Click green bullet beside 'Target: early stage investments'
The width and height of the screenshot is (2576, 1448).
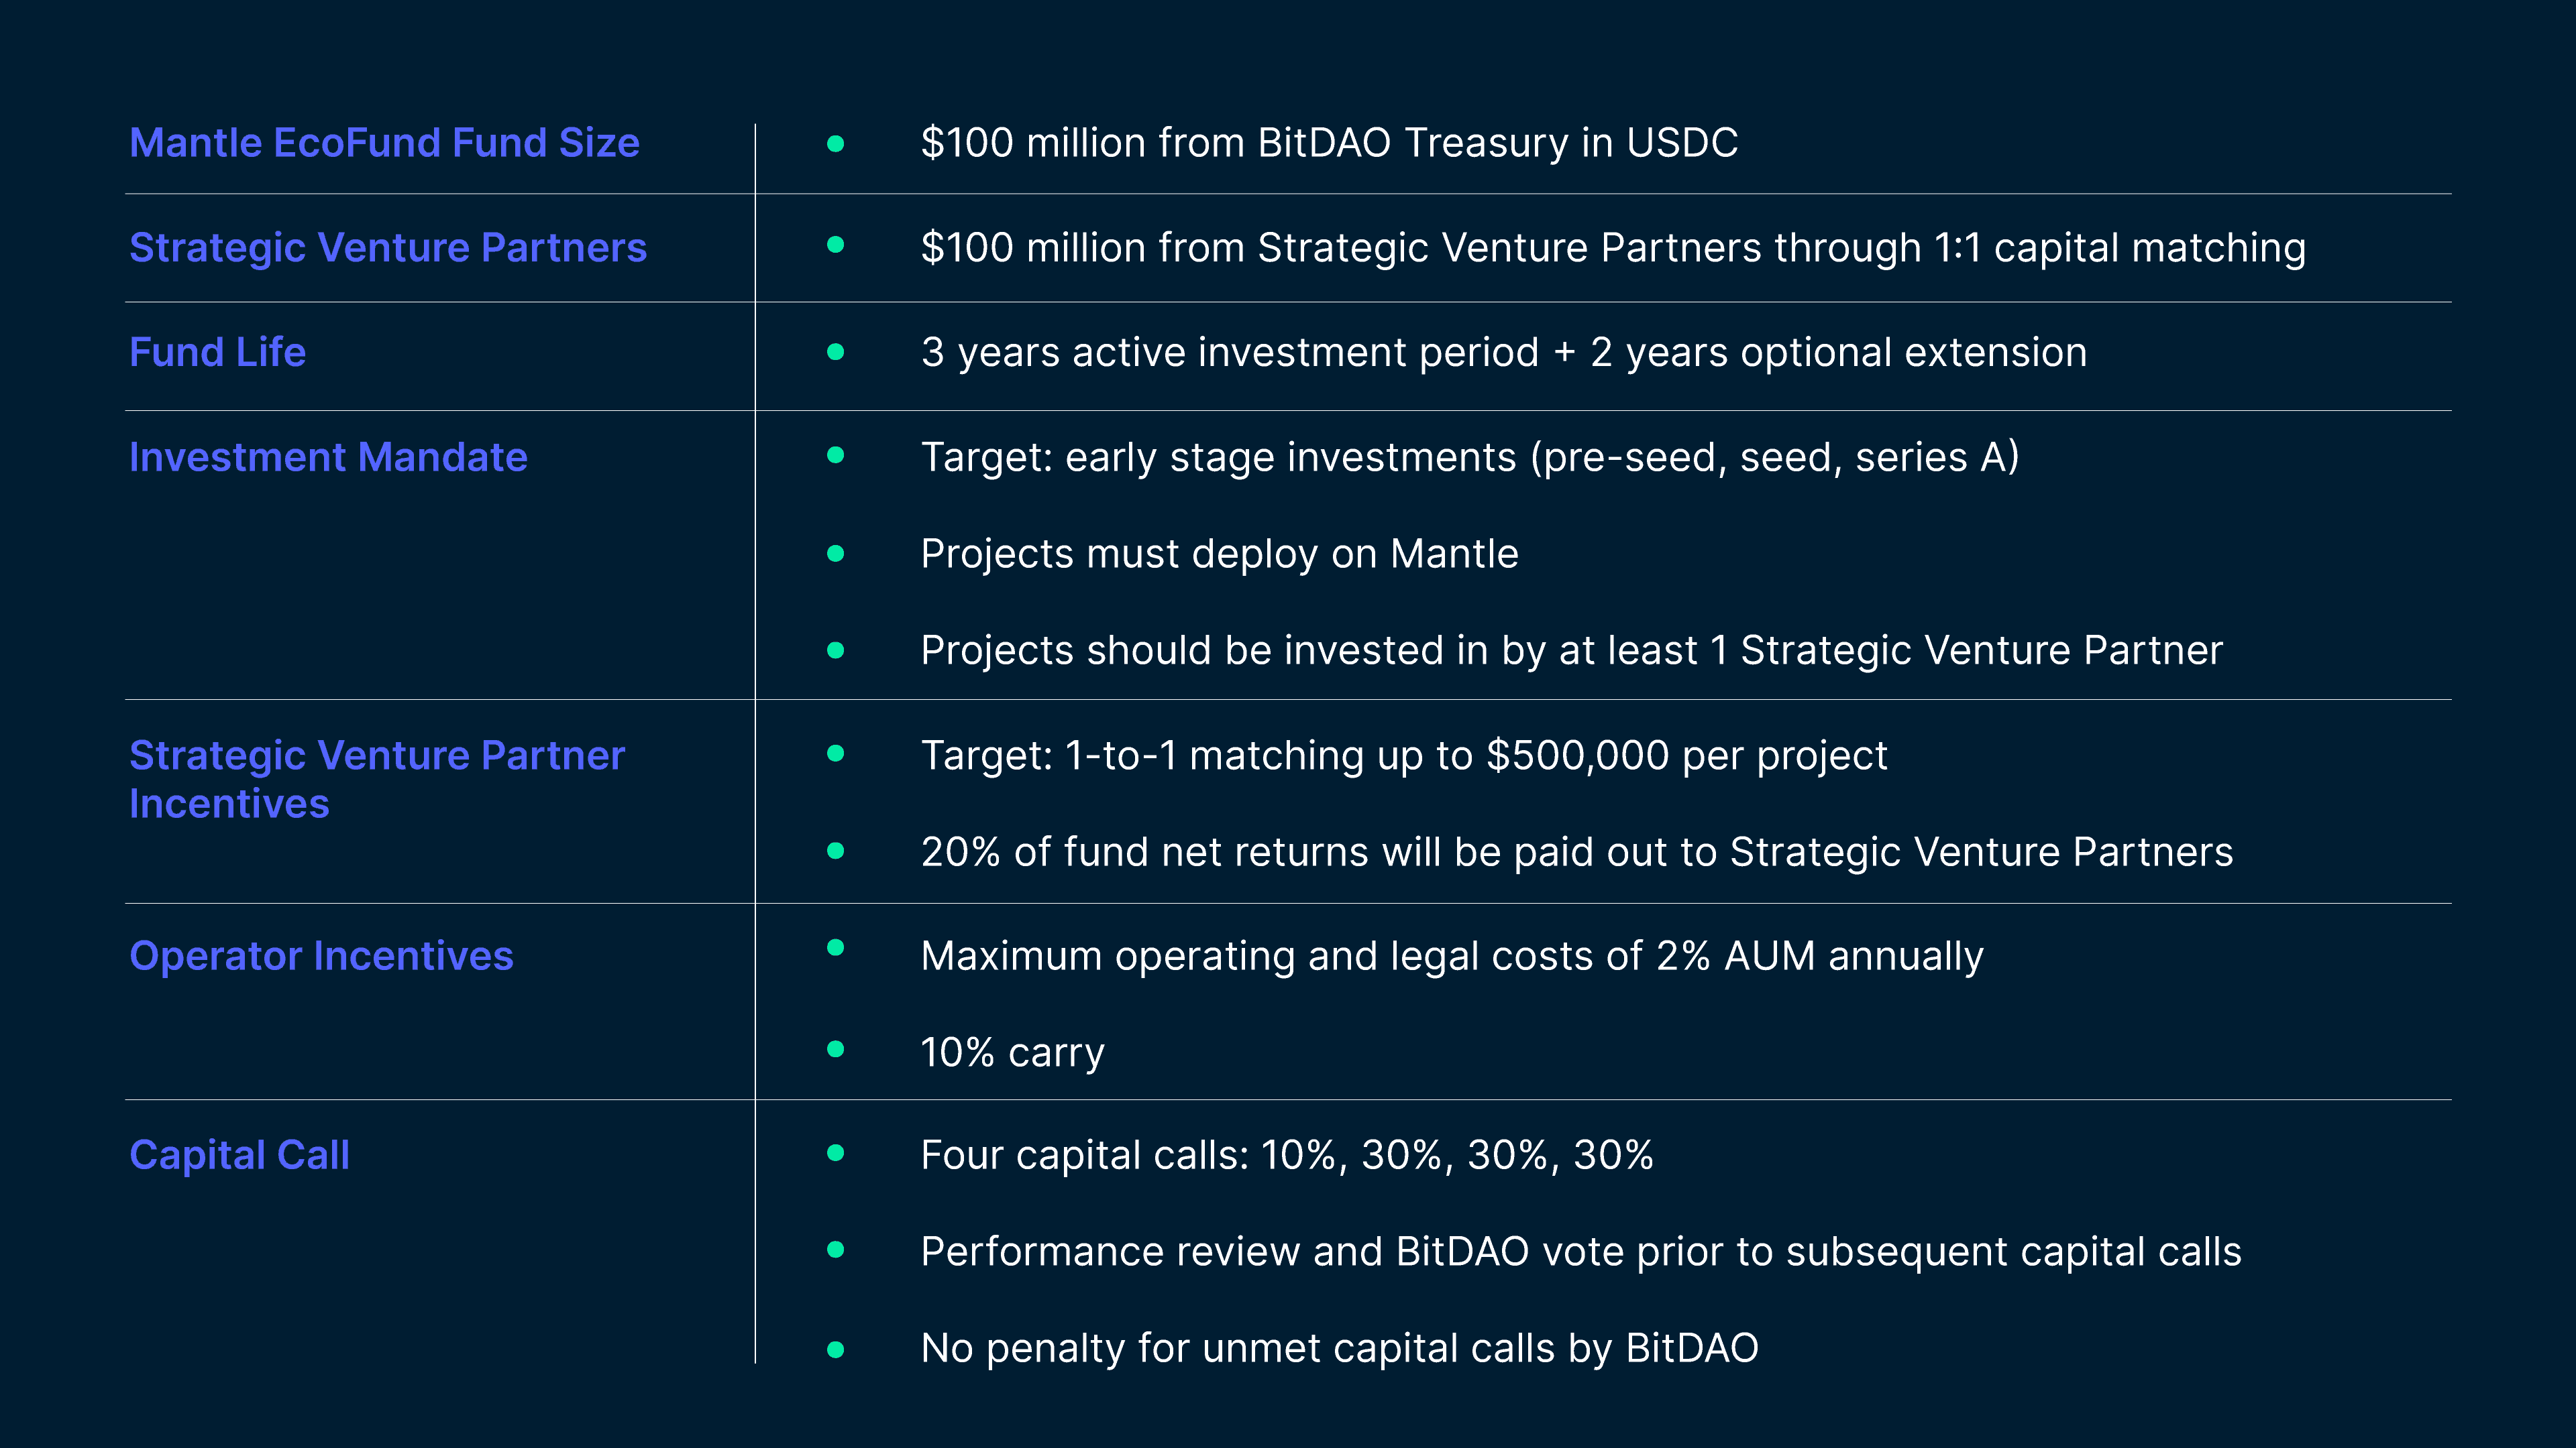[x=836, y=456]
